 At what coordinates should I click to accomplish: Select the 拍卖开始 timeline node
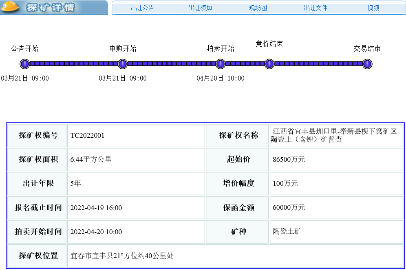tap(221, 64)
